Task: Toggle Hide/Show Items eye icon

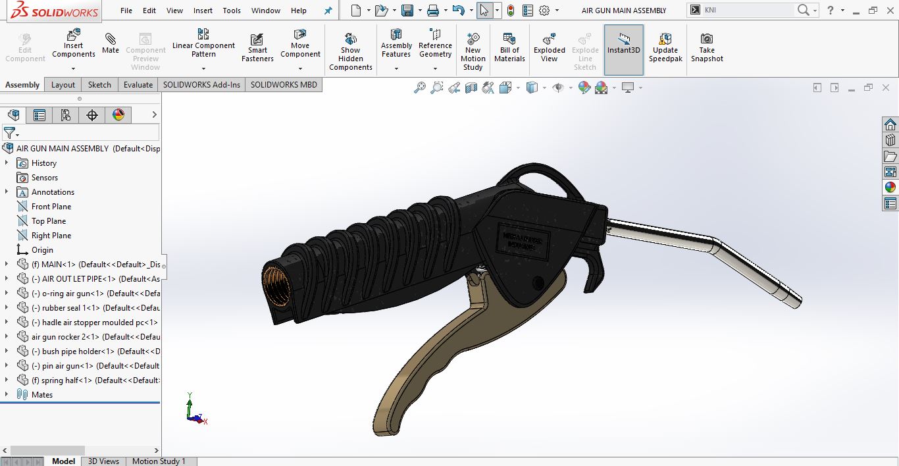Action: click(x=557, y=88)
